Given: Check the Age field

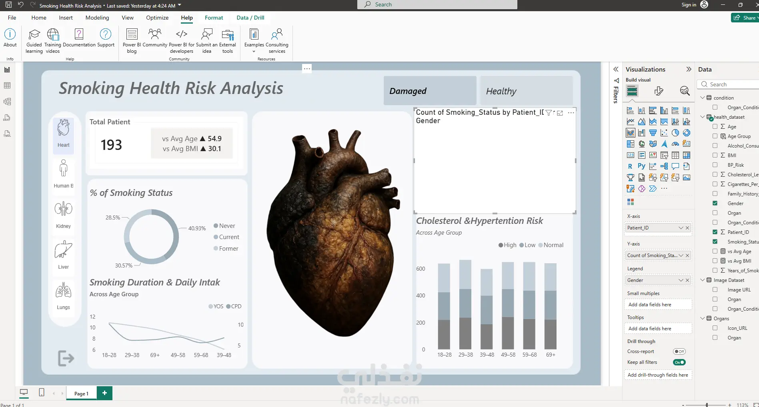Looking at the screenshot, I should 715,126.
